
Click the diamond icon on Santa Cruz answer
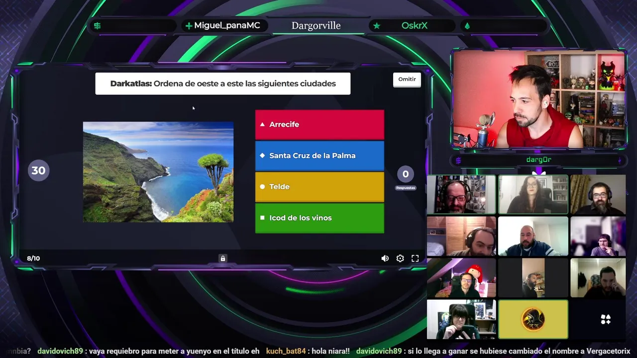(262, 156)
